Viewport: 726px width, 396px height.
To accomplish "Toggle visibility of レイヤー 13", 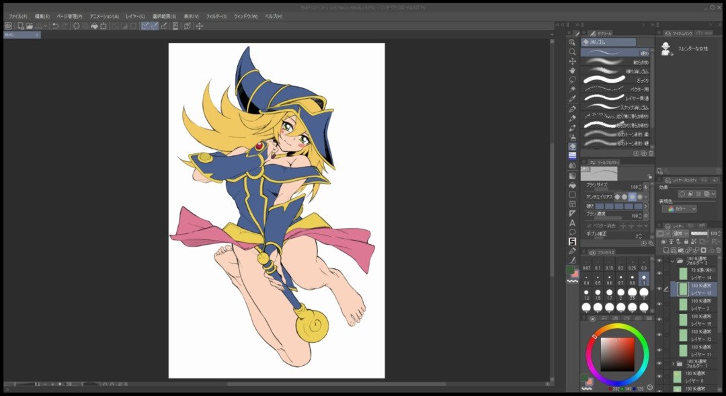I will coord(659,289).
